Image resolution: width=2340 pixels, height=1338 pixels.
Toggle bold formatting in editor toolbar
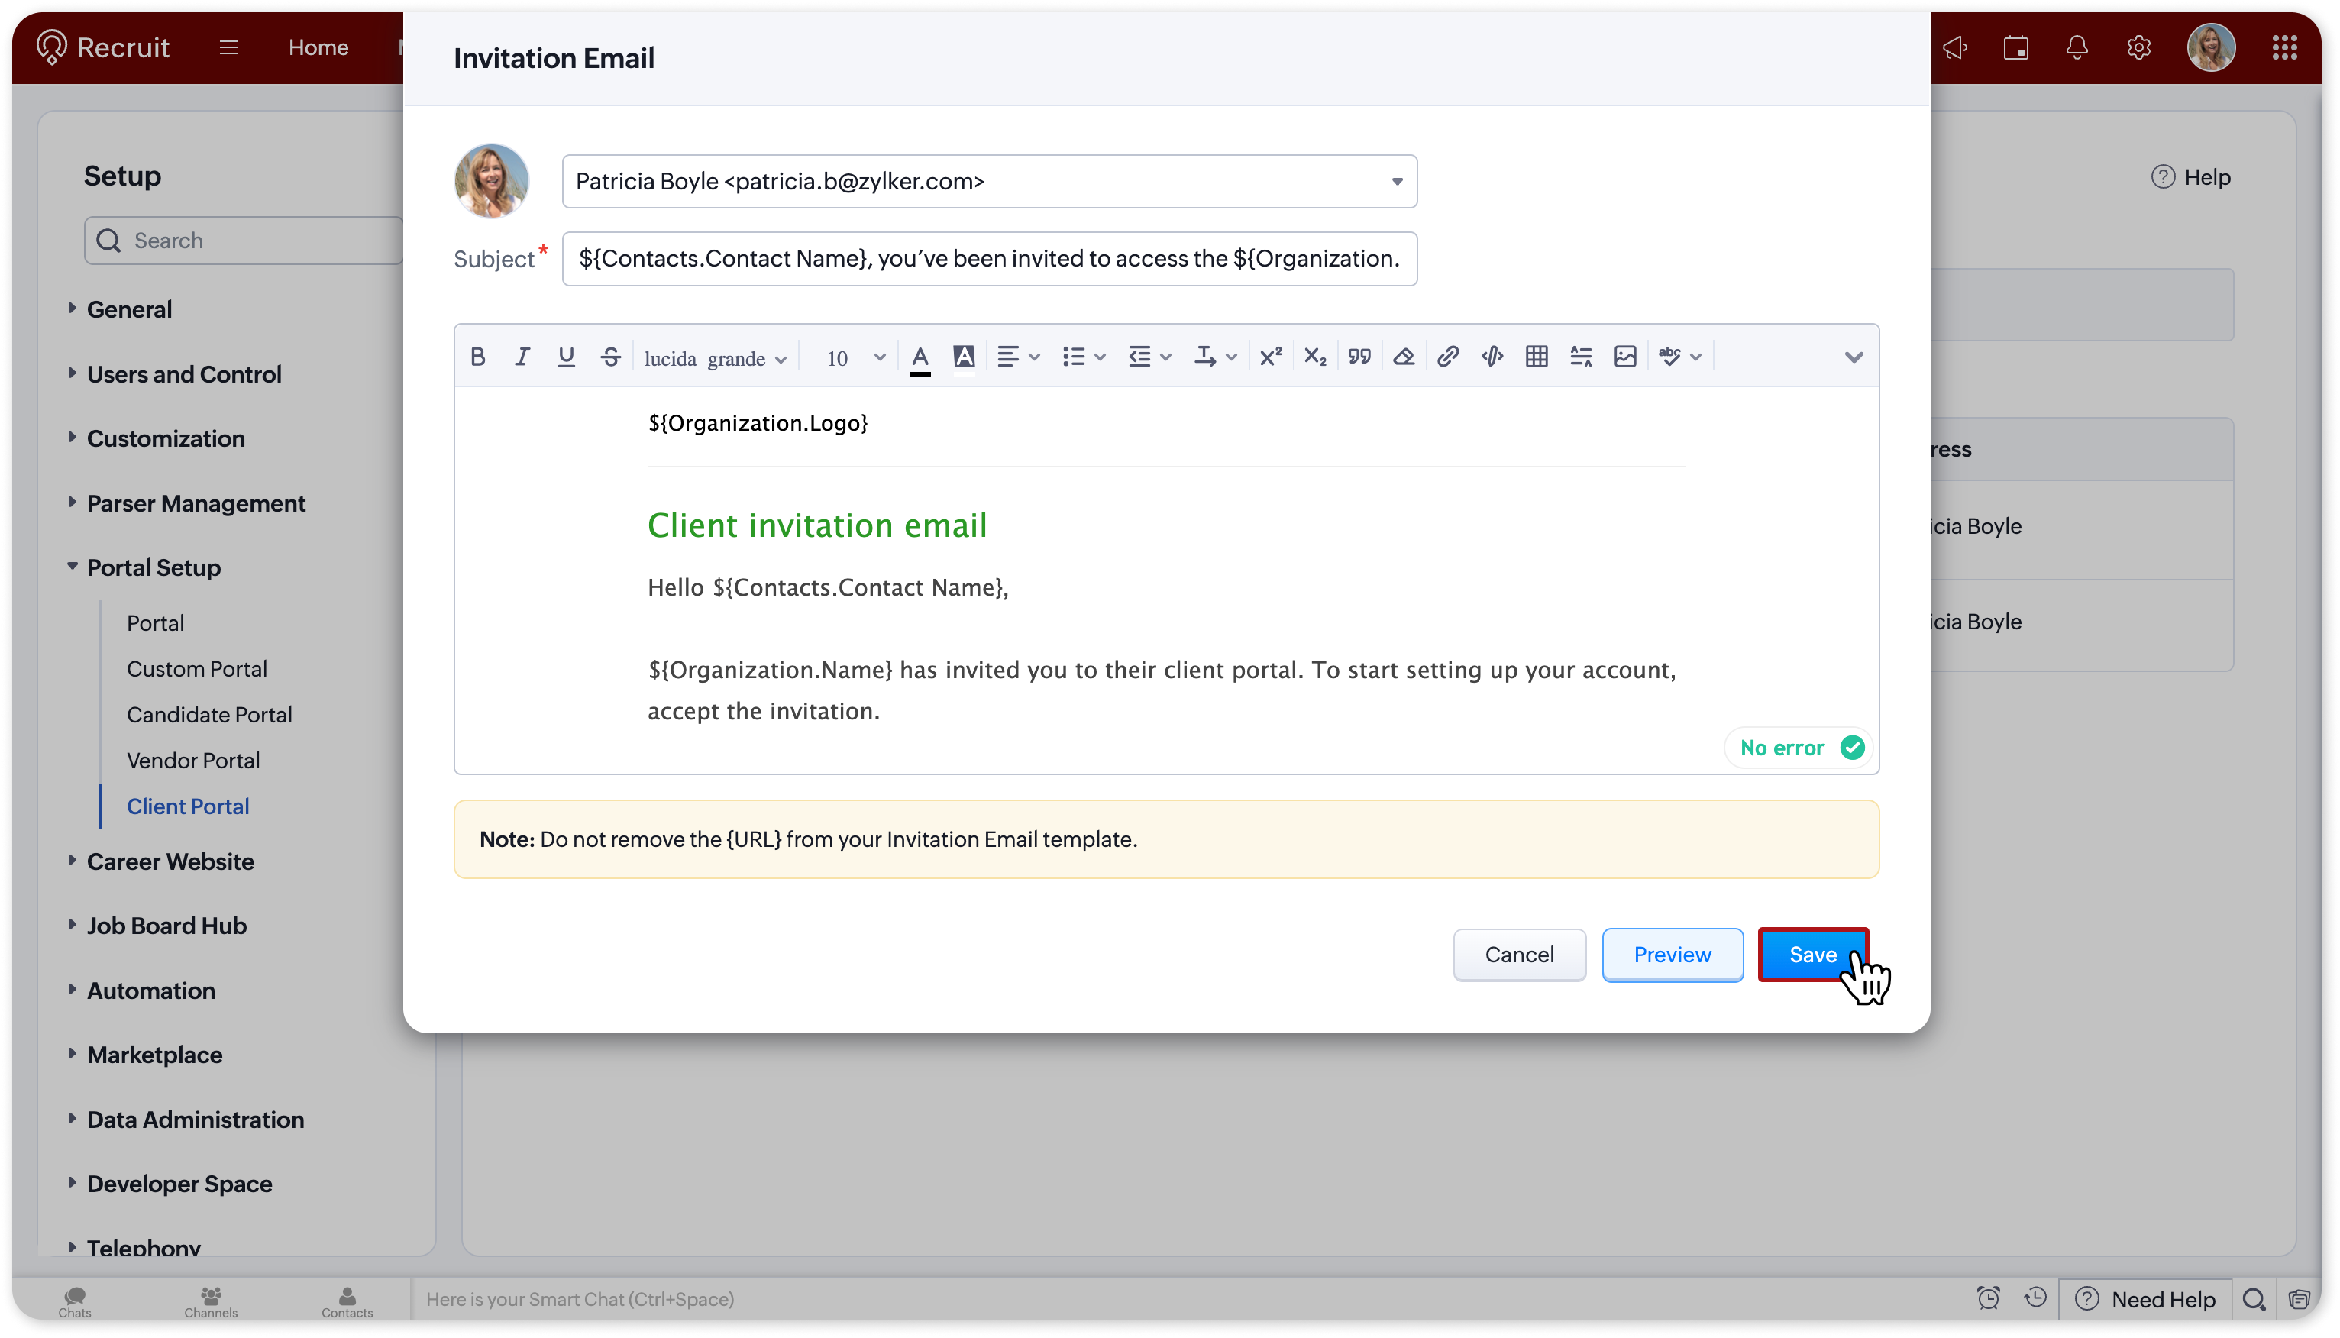(478, 357)
